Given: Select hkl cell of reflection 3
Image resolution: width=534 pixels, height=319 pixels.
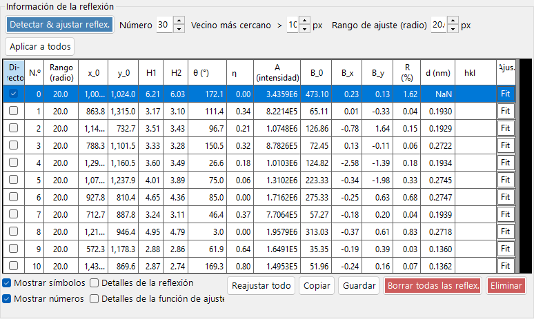Looking at the screenshot, I should [x=475, y=145].
